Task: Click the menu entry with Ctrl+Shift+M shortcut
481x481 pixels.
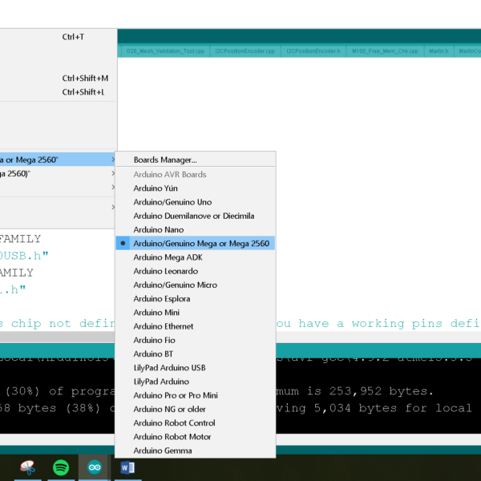Action: pyautogui.click(x=58, y=79)
